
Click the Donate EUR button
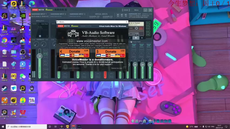[x=74, y=53]
